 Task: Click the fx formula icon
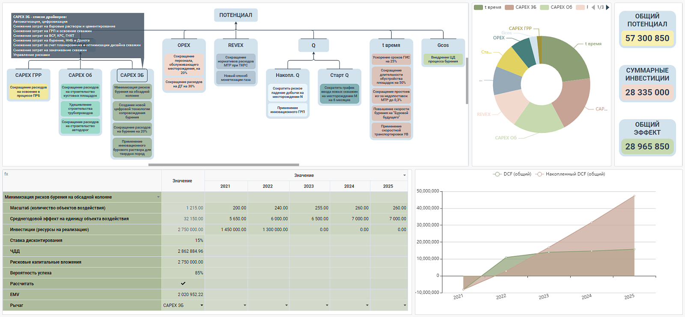pos(6,174)
